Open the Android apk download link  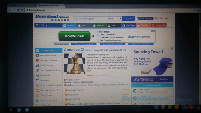[84, 44]
